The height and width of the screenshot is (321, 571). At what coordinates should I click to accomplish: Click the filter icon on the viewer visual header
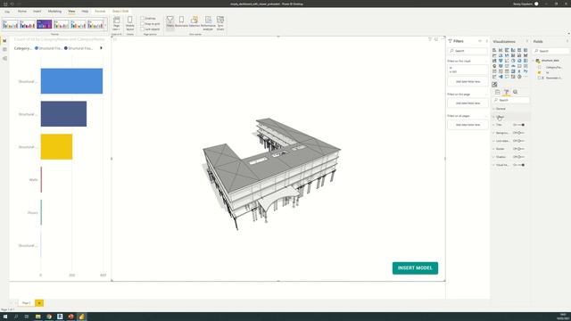click(x=430, y=39)
